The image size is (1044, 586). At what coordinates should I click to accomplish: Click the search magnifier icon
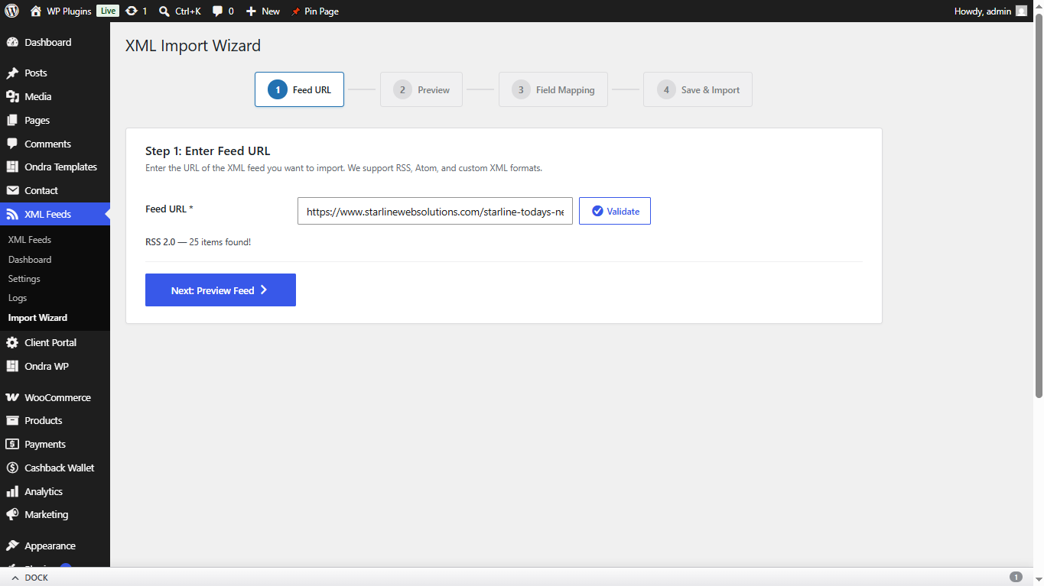tap(164, 11)
